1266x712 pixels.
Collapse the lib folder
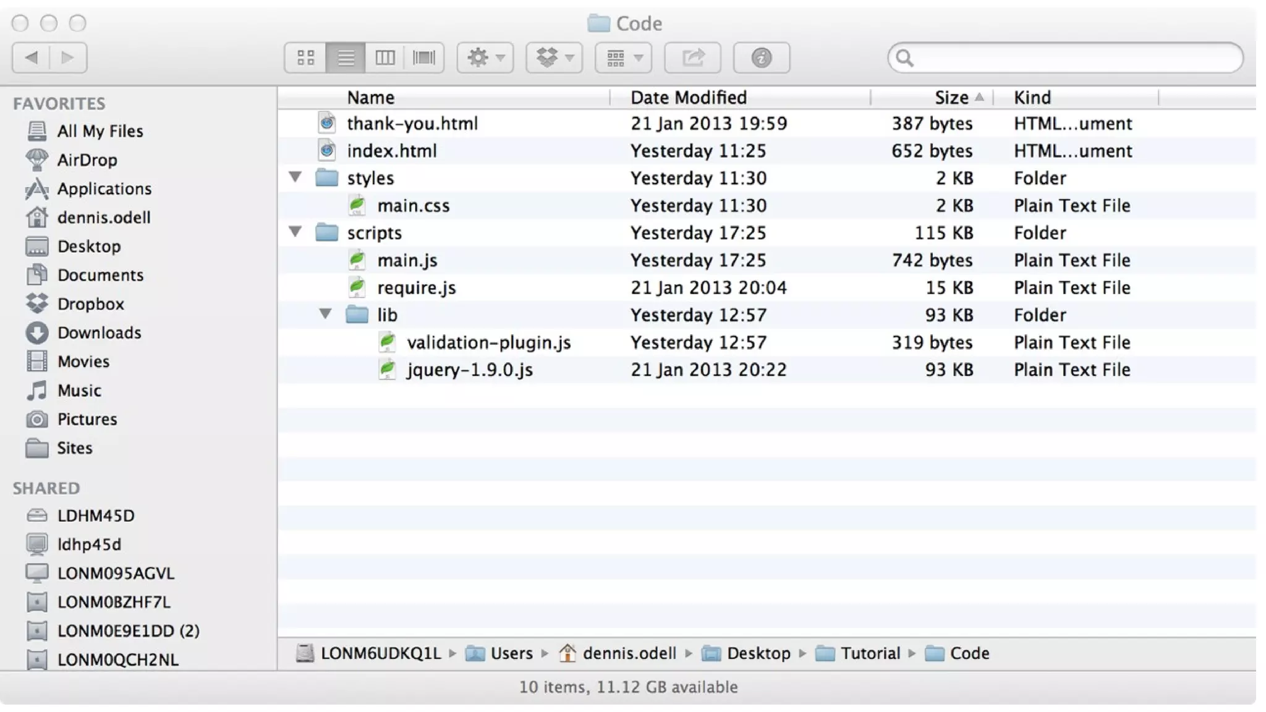point(325,315)
